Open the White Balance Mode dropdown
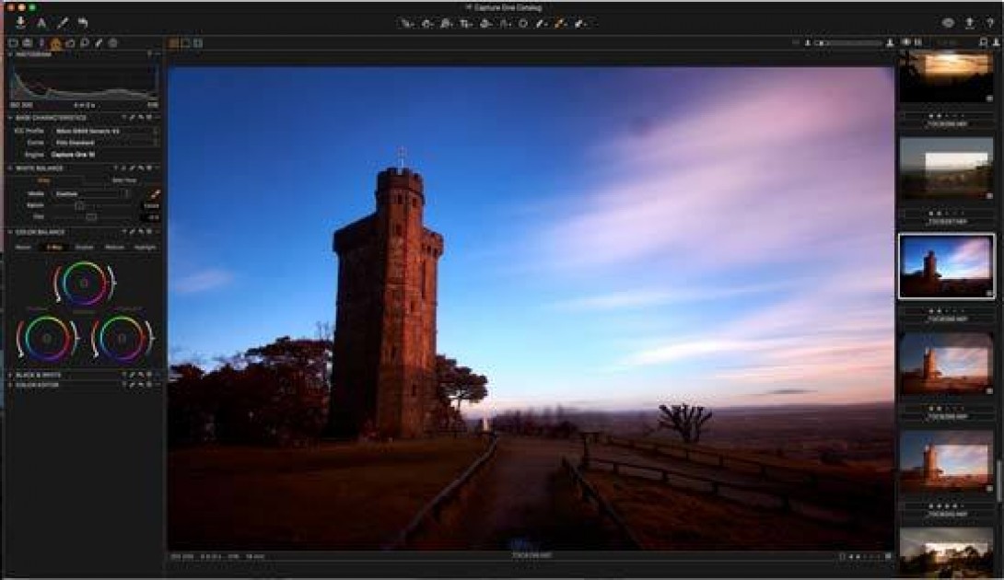 tap(91, 193)
